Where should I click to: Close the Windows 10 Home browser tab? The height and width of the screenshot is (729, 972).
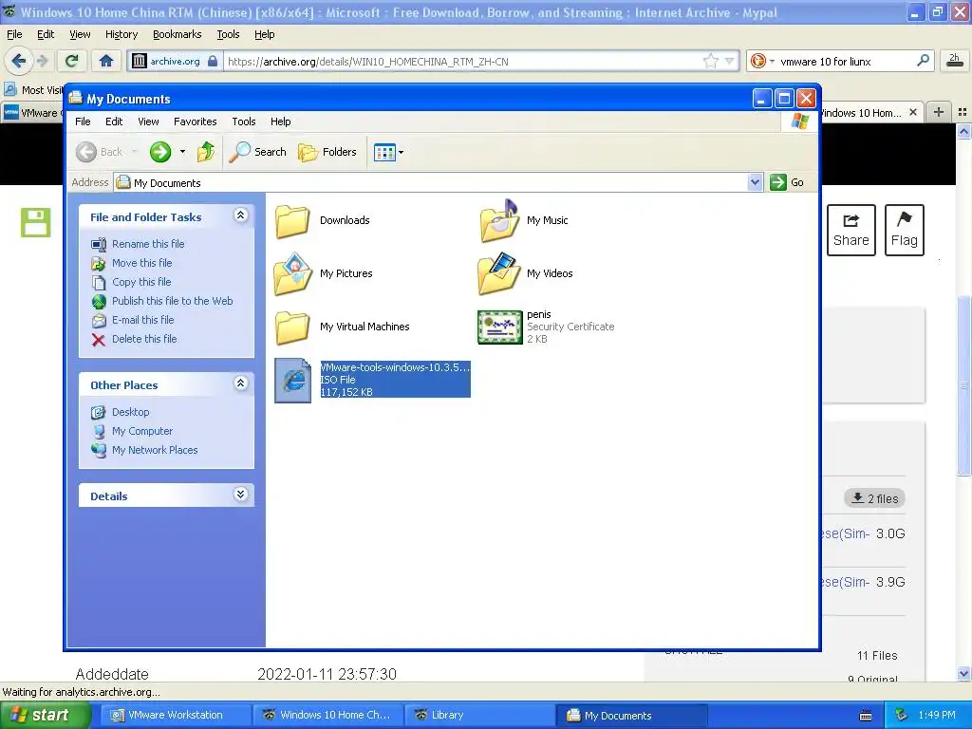tap(913, 112)
